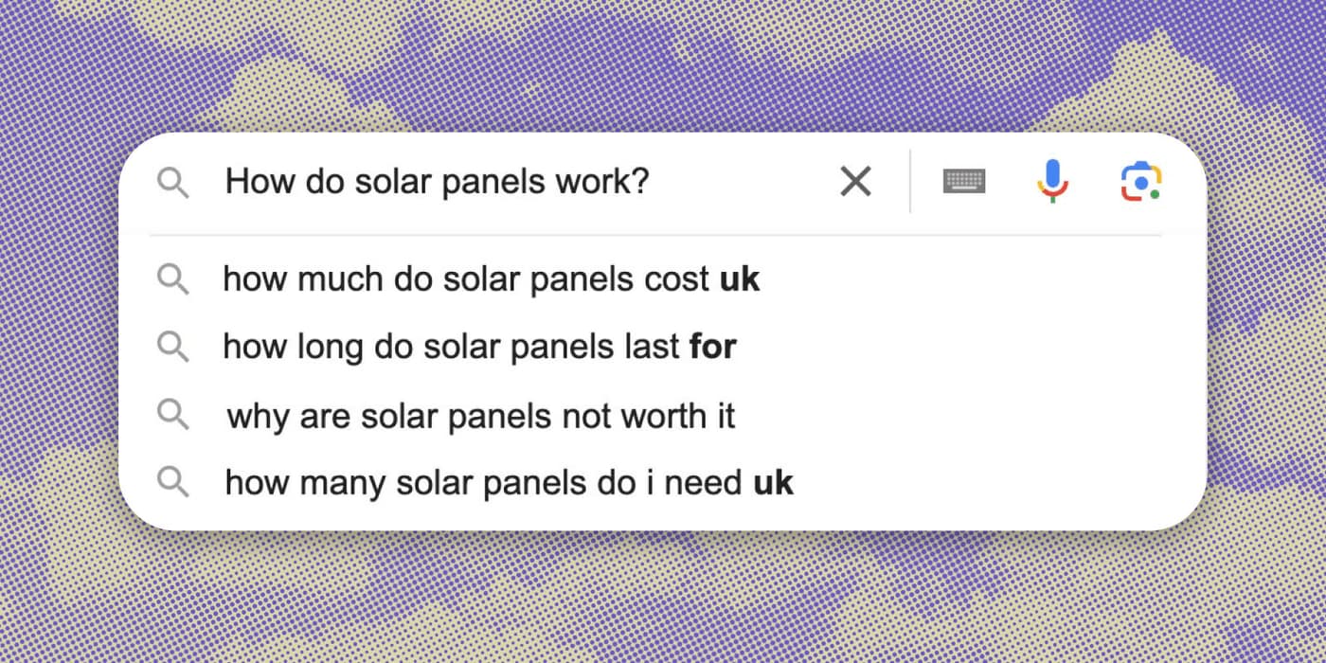Image resolution: width=1326 pixels, height=663 pixels.
Task: Click the magnifier icon beside 'how much do solar panels cost uk'
Action: [x=173, y=278]
